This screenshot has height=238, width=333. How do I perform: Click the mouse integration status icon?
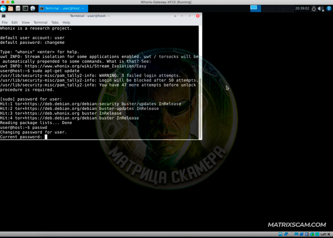[312, 234]
